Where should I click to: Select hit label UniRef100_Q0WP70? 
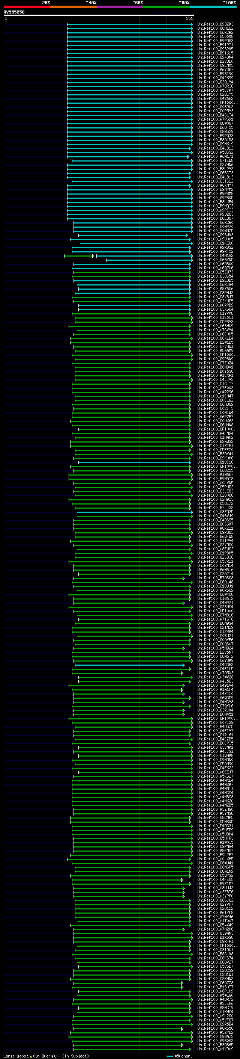pos(215,227)
